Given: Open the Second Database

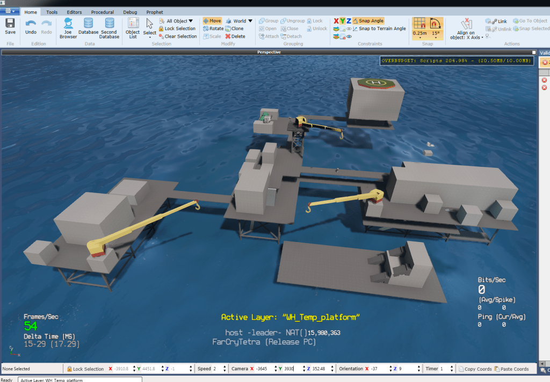Looking at the screenshot, I should [x=109, y=28].
